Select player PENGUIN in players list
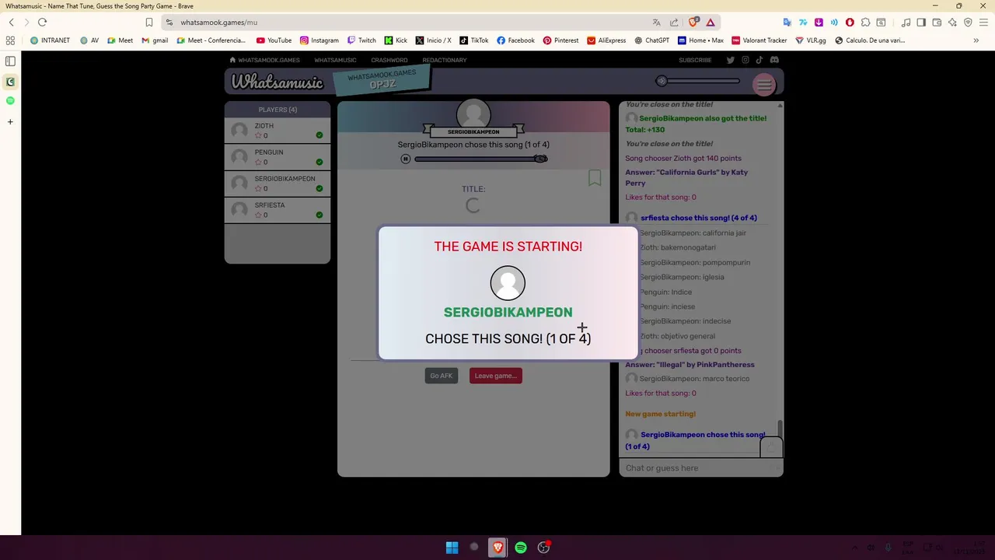 point(278,157)
